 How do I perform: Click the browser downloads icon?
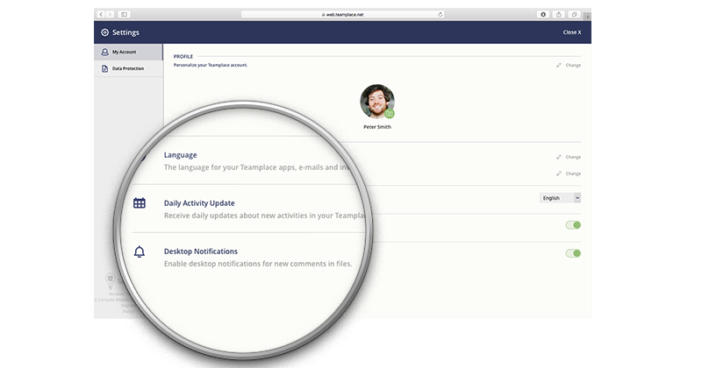click(x=543, y=14)
